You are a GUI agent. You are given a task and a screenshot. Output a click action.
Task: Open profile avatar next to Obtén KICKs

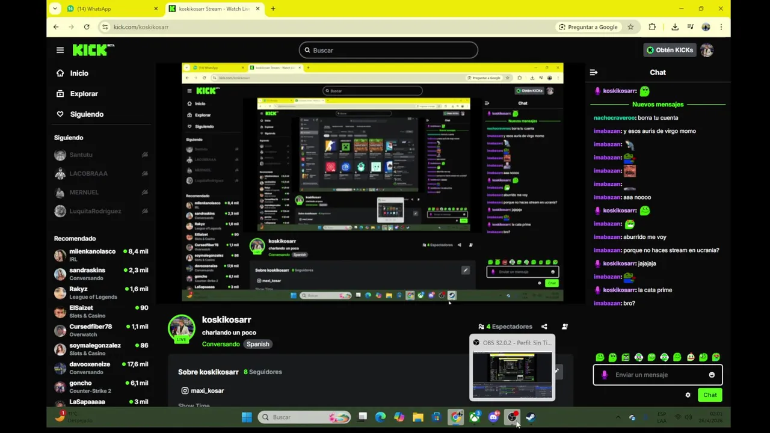[x=707, y=50]
